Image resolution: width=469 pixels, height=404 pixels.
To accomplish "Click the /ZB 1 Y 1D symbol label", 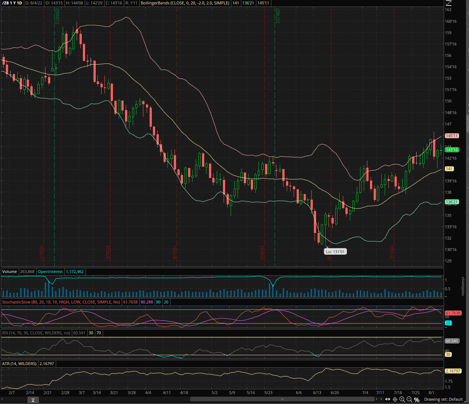I will (x=12, y=3).
